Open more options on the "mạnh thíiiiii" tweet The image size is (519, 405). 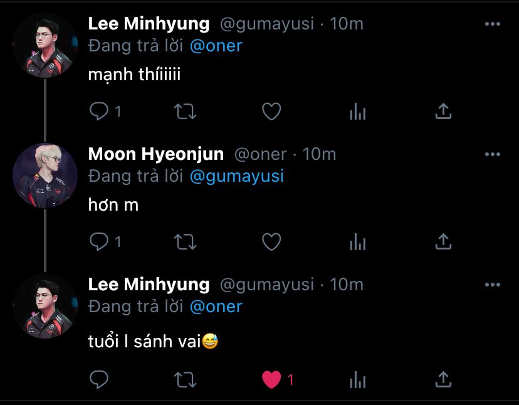pos(493,24)
